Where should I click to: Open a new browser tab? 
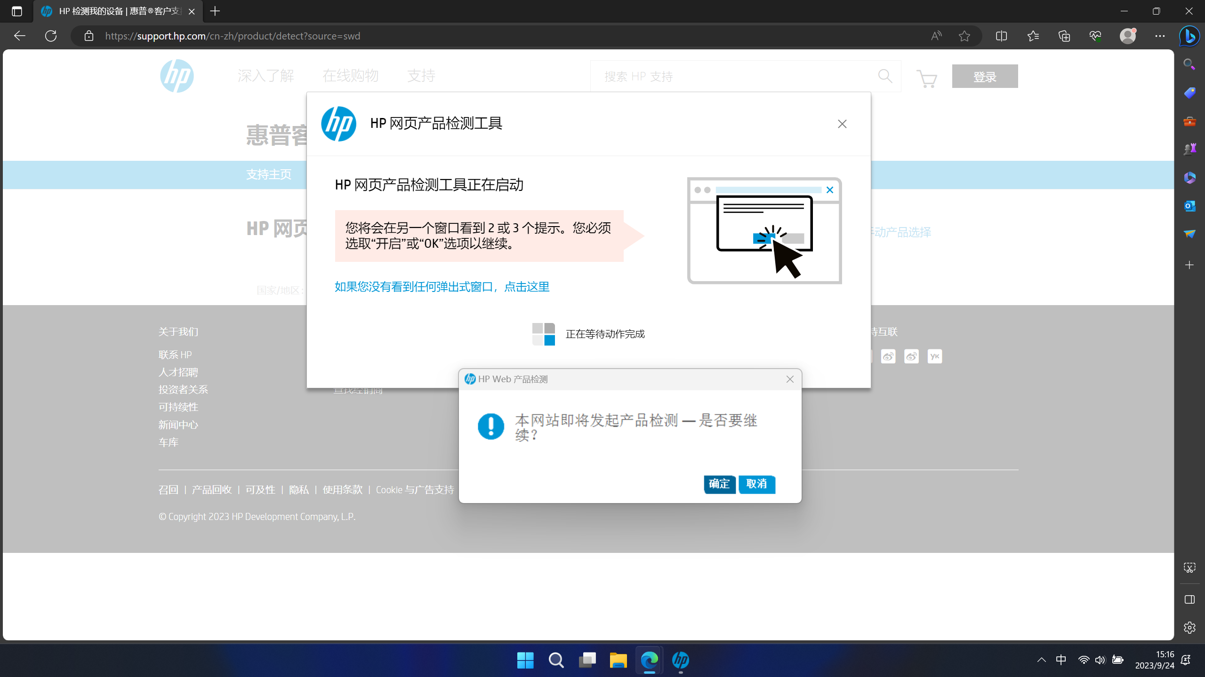pos(215,11)
